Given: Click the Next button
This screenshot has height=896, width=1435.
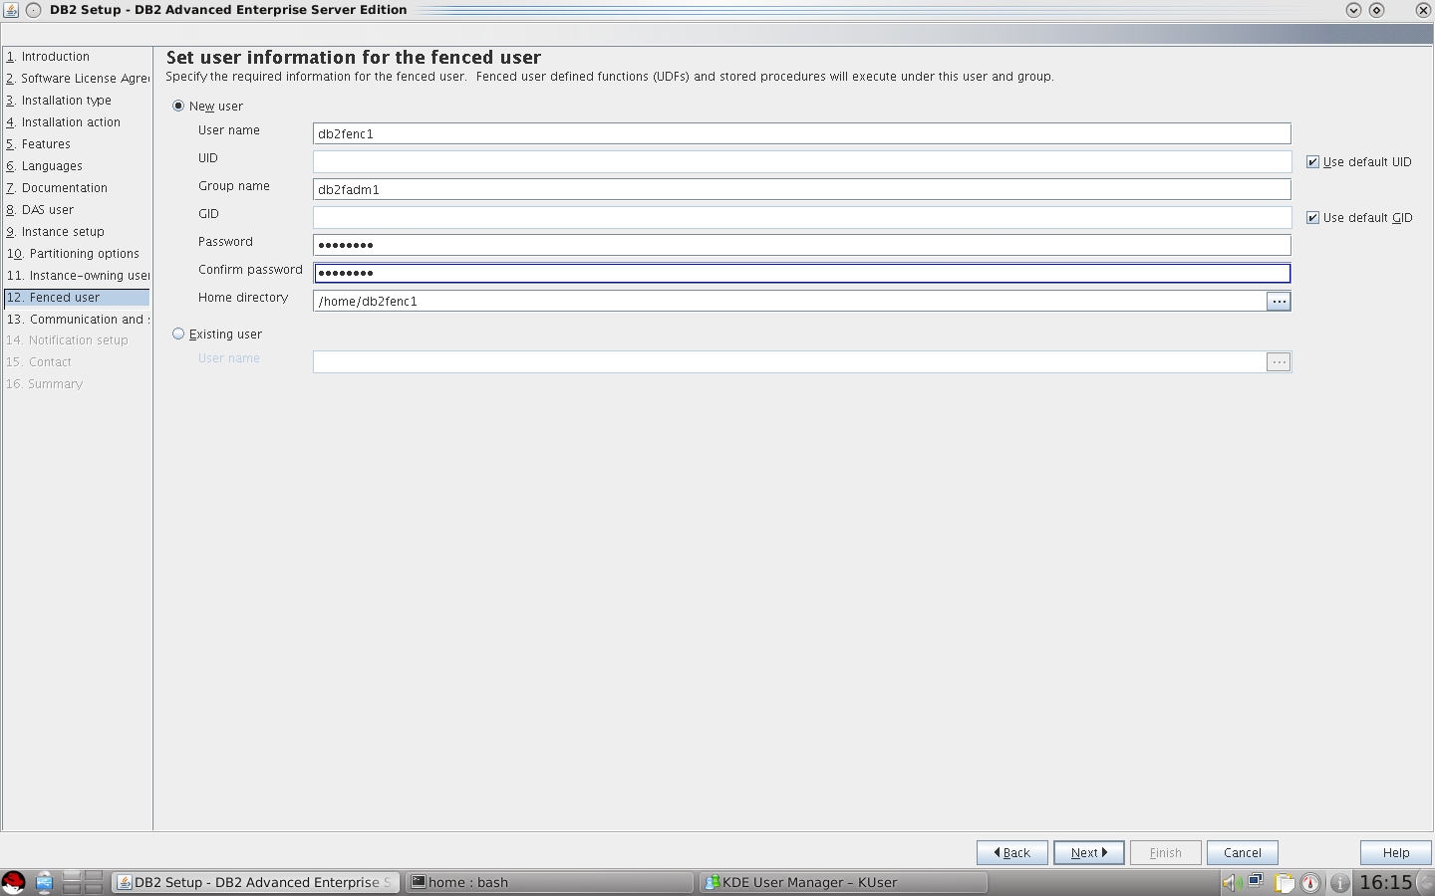Looking at the screenshot, I should [1088, 852].
